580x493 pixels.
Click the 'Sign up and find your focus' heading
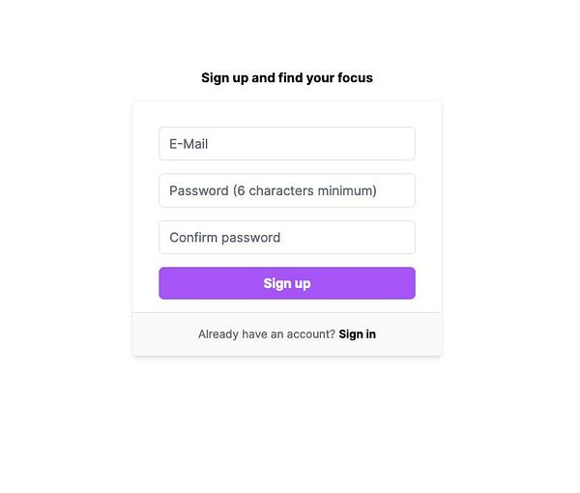pos(287,77)
